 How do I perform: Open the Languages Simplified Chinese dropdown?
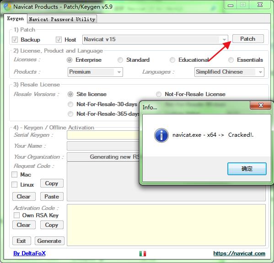click(x=229, y=72)
